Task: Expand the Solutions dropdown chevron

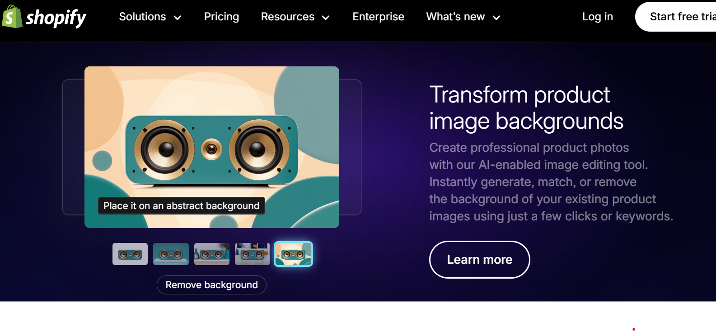Action: coord(178,18)
